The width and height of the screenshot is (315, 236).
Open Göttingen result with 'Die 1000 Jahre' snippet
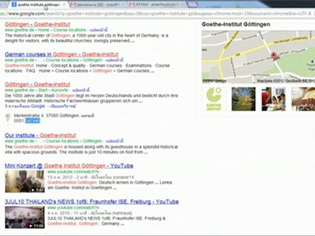[37, 85]
